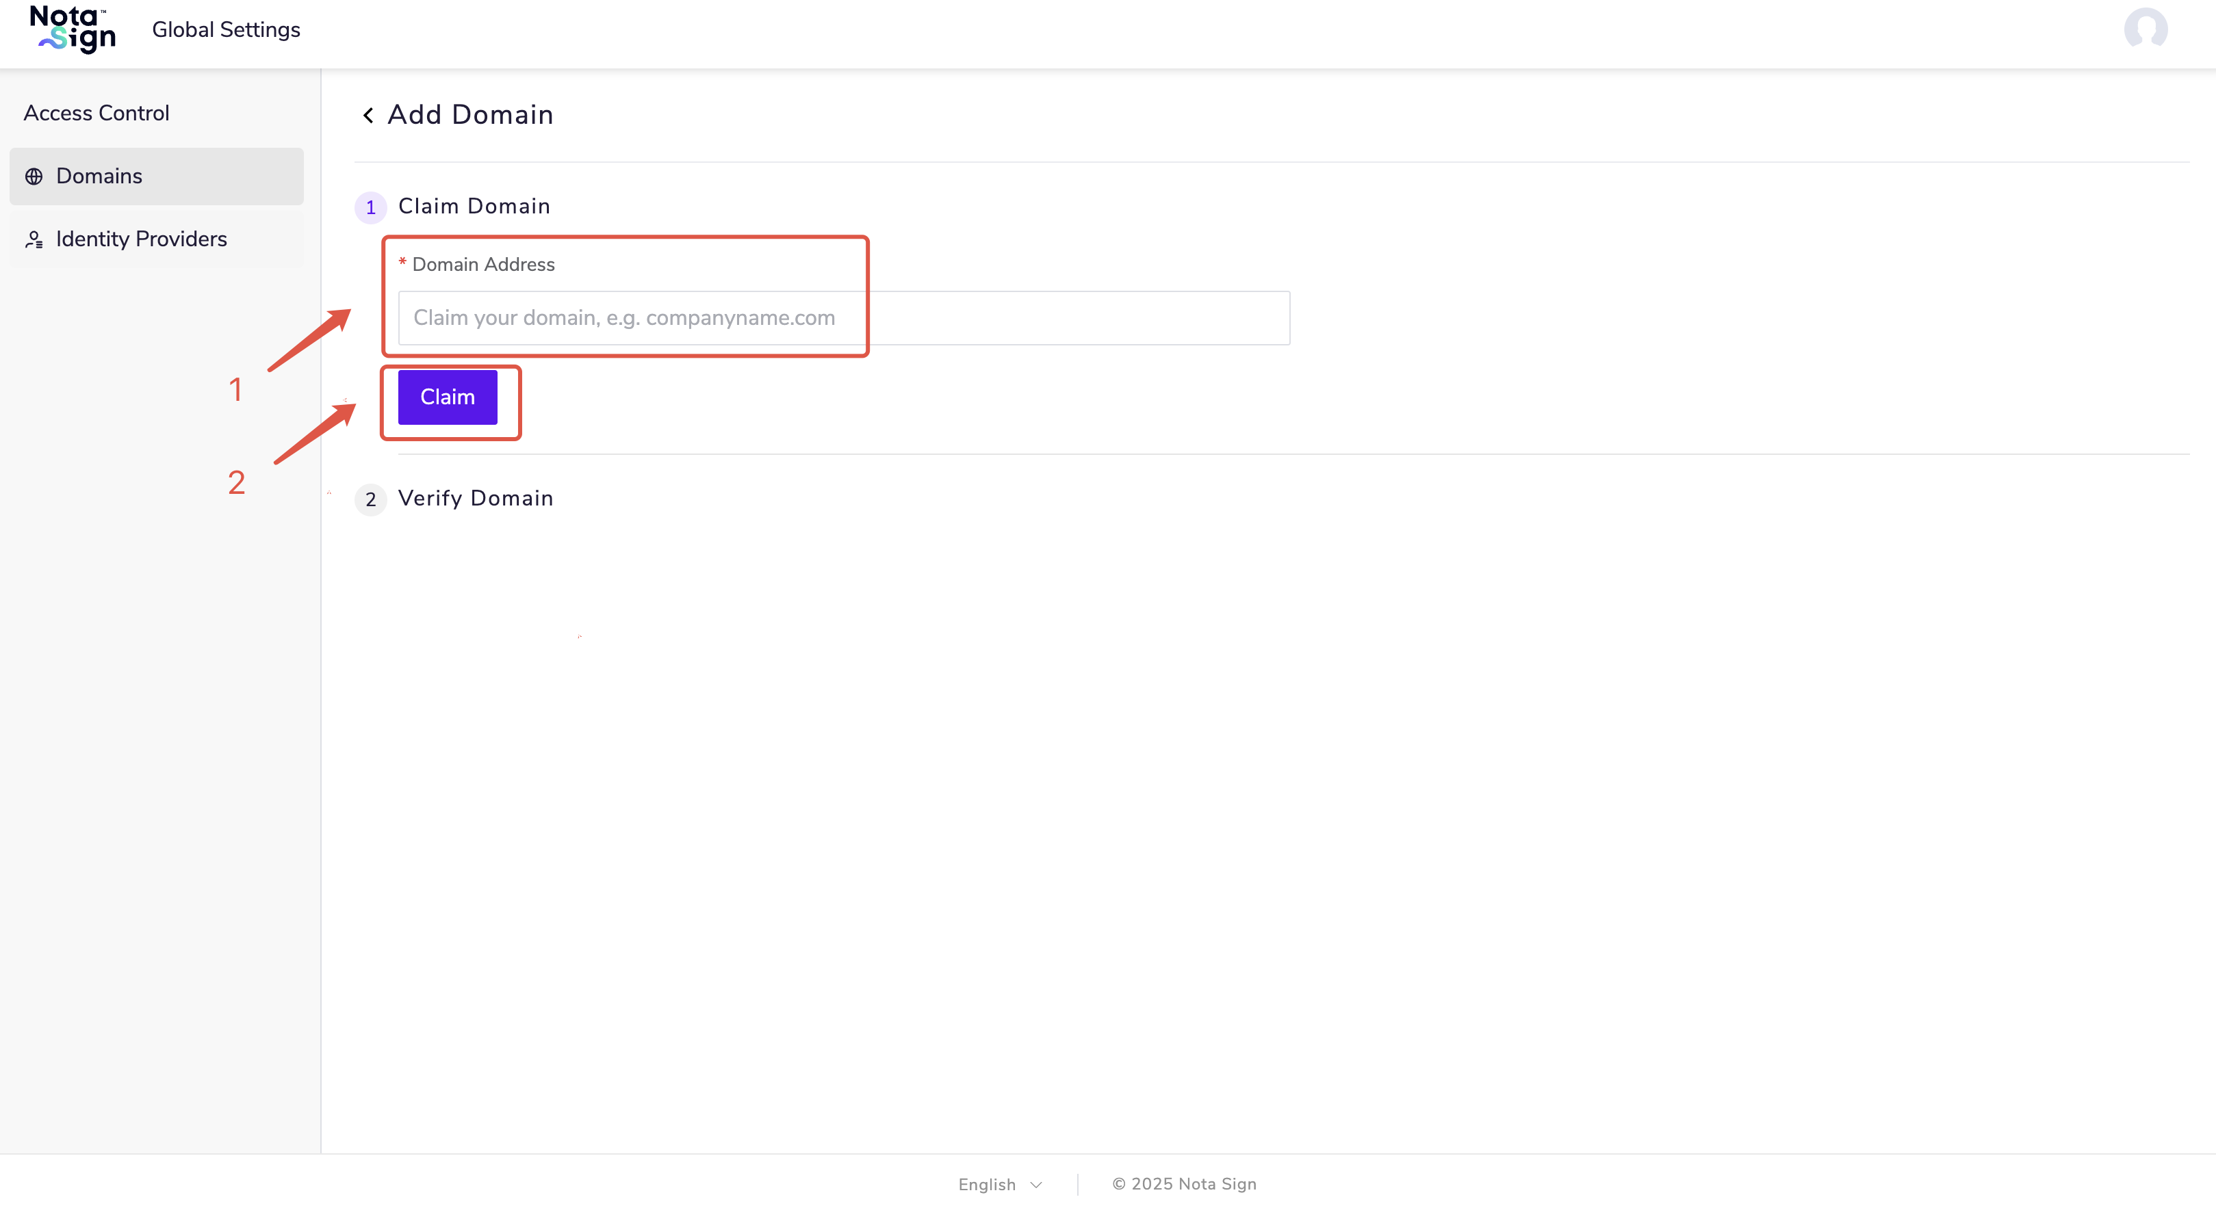Viewport: 2216px width, 1208px height.
Task: Click the person icon beside Identity Providers
Action: (34, 239)
